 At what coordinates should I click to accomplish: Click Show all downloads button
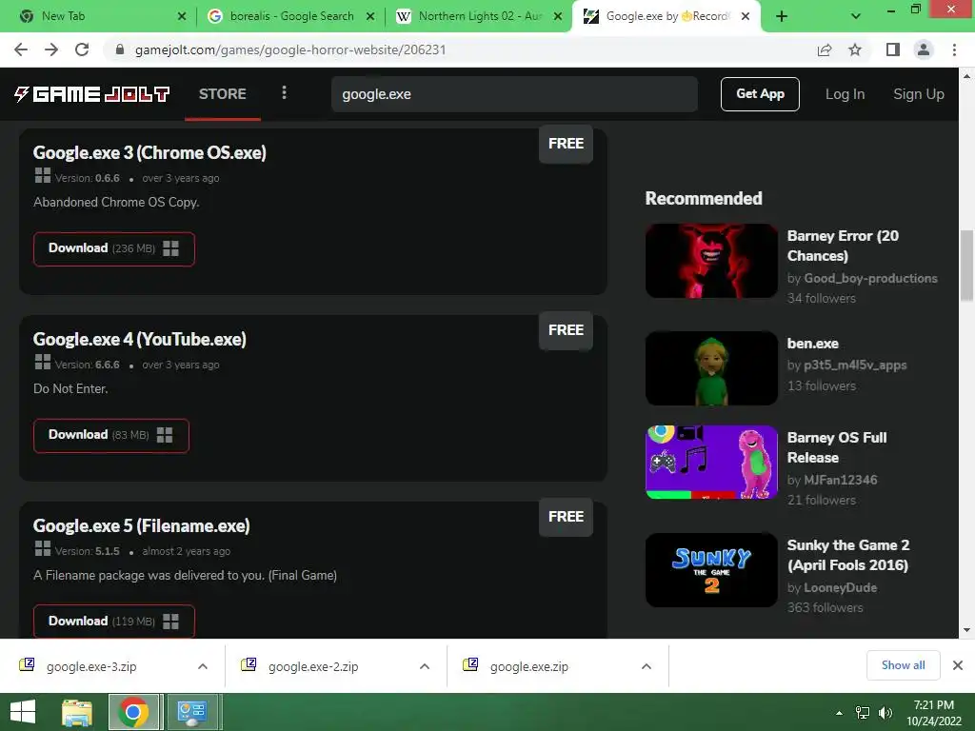point(903,665)
